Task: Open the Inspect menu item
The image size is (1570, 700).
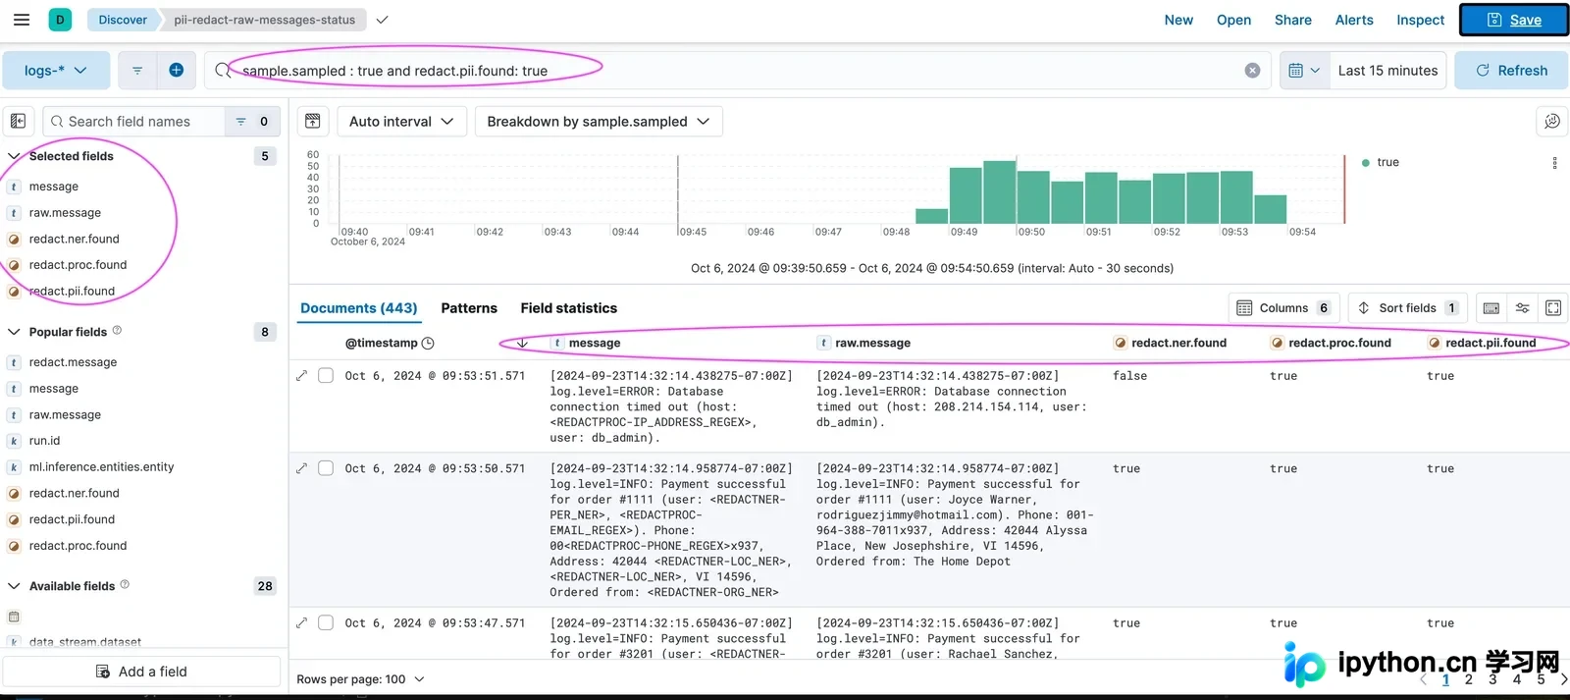Action: [x=1420, y=20]
